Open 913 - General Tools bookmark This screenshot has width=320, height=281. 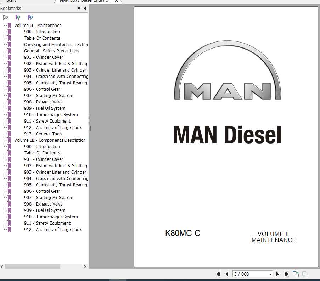coord(43,134)
